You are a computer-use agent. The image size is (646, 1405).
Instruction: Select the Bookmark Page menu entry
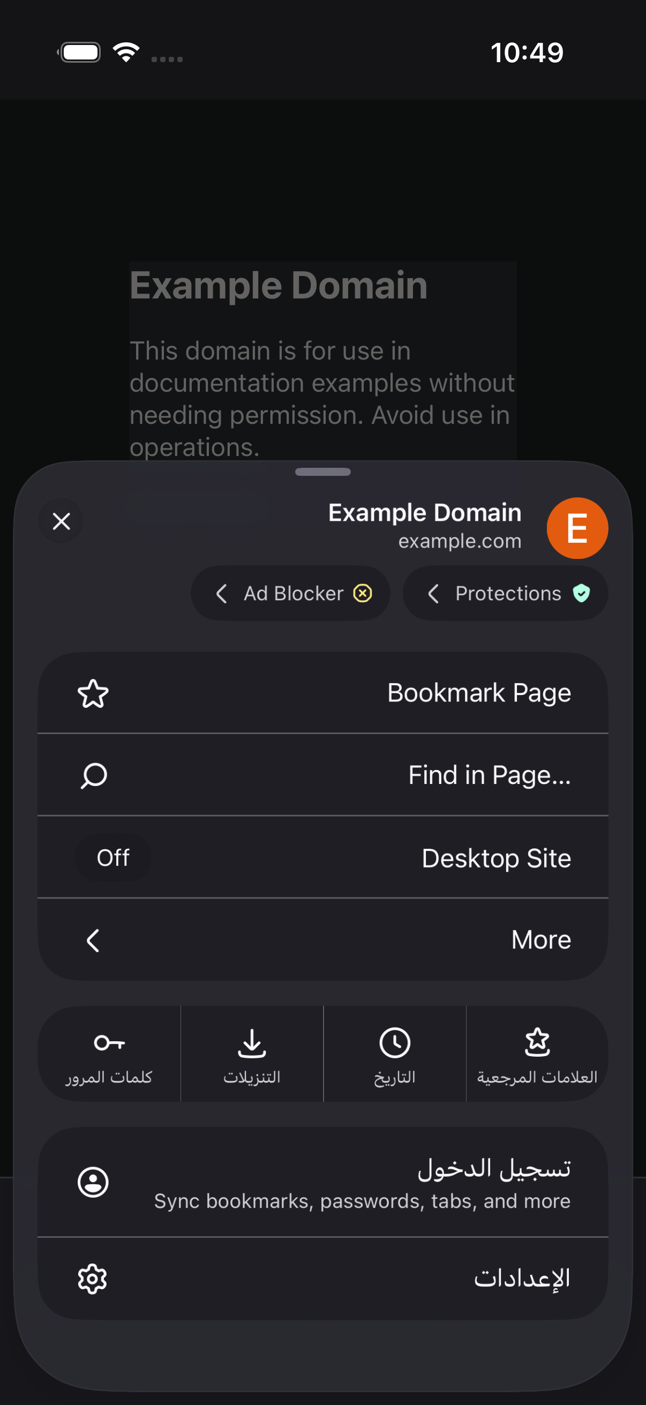point(322,693)
